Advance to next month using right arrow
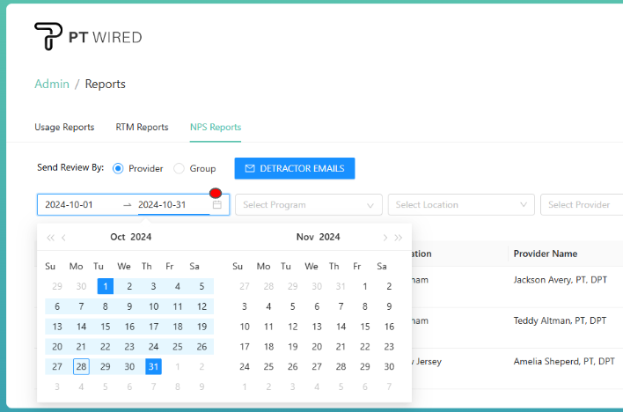Image resolution: width=623 pixels, height=412 pixels. [385, 237]
